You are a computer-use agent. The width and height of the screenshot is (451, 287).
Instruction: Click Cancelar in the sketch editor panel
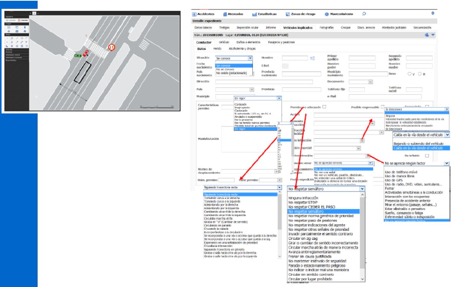[23, 20]
